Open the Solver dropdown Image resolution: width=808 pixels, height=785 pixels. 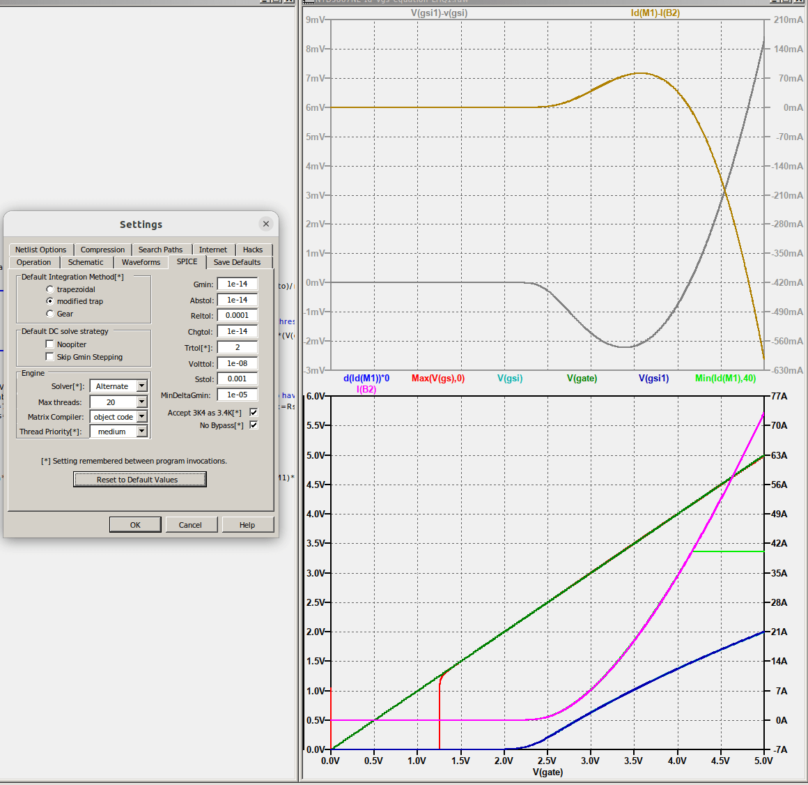pos(142,386)
